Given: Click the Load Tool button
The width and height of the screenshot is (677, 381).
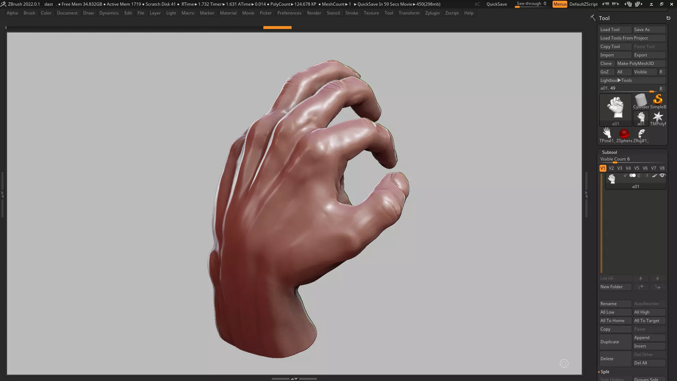Looking at the screenshot, I should (x=615, y=30).
